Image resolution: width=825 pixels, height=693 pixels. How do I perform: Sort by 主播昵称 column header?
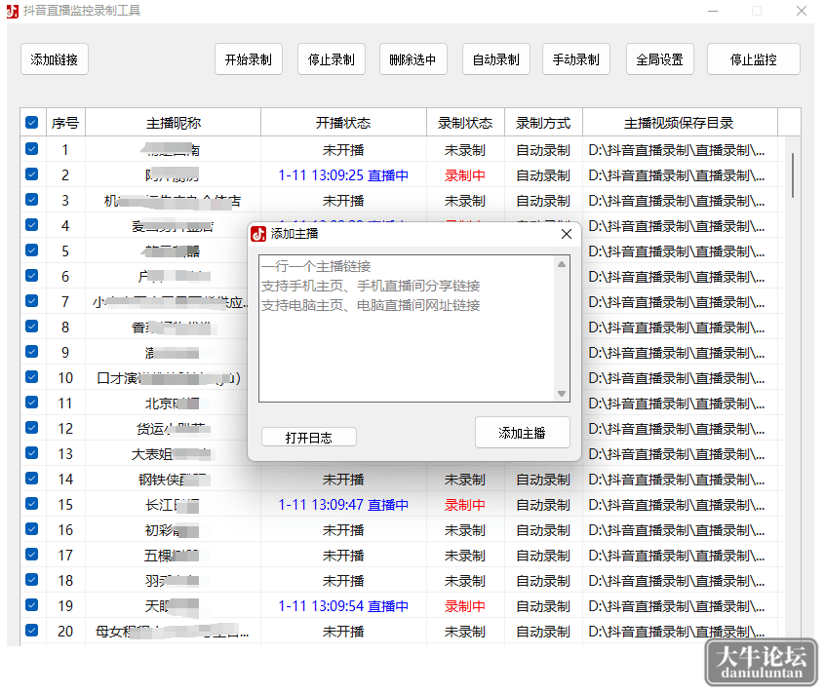click(174, 123)
